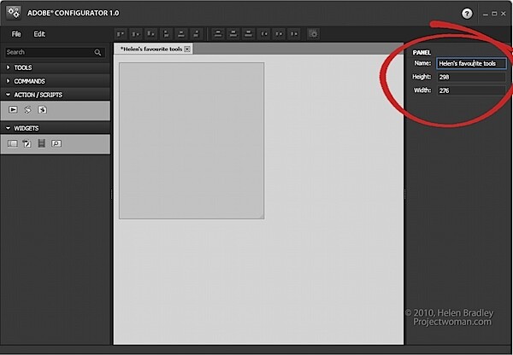This screenshot has height=355, width=513.
Task: Collapse the ACTION / SCRIPTS section
Action: 55,95
